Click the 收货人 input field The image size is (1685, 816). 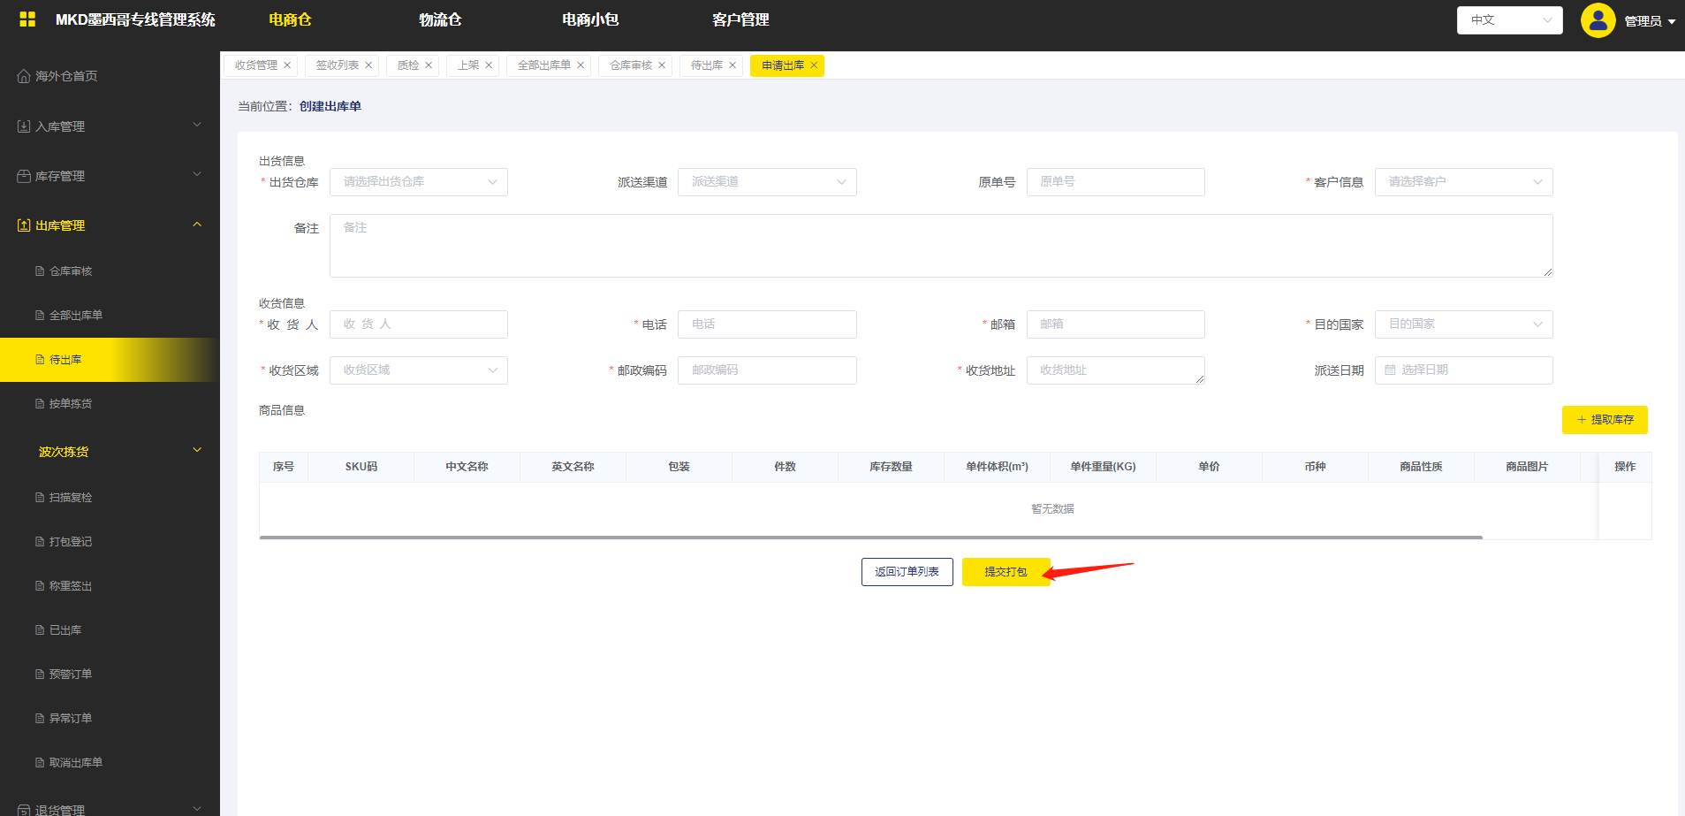click(x=418, y=324)
